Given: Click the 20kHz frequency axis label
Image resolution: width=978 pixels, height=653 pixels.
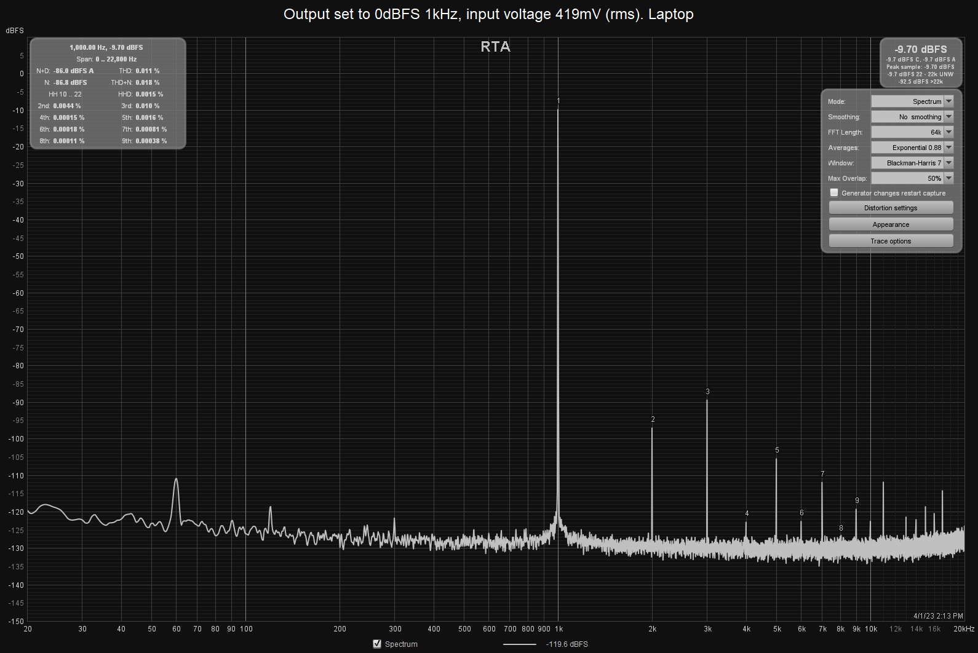Looking at the screenshot, I should (964, 629).
